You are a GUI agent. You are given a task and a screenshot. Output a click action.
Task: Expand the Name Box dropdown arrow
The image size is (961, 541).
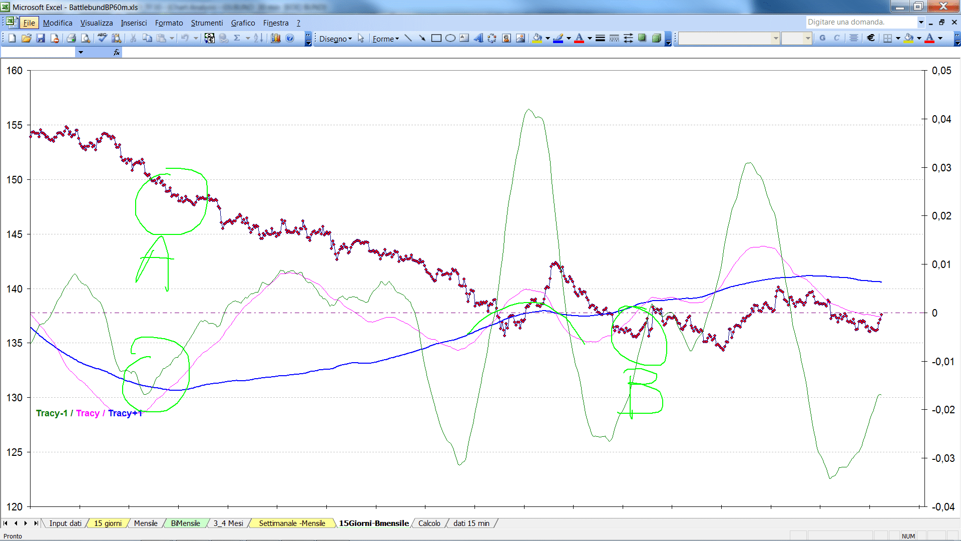(x=81, y=52)
